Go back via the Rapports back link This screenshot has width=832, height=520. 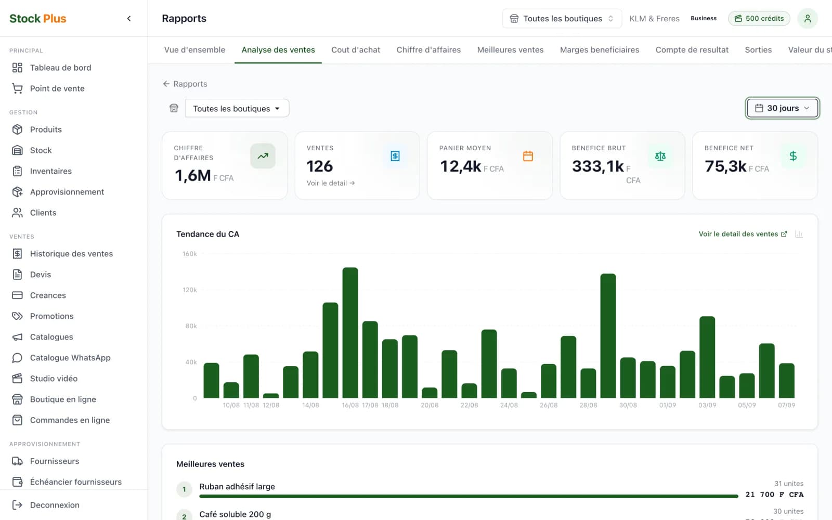point(185,84)
